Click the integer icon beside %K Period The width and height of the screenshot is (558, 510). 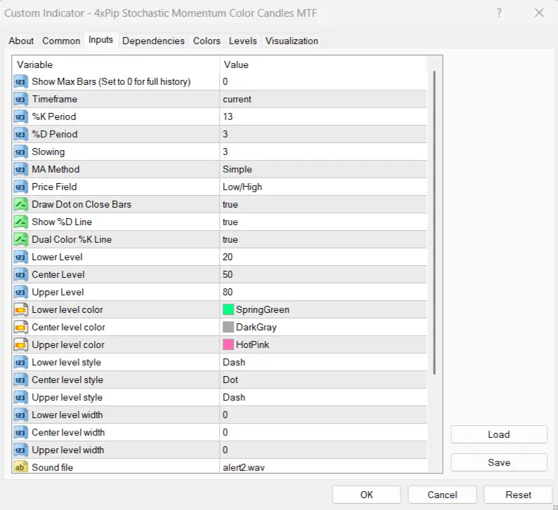click(x=20, y=116)
